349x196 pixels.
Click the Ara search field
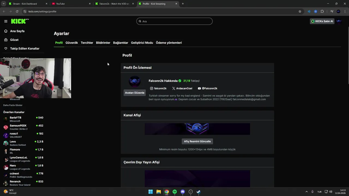(x=174, y=21)
